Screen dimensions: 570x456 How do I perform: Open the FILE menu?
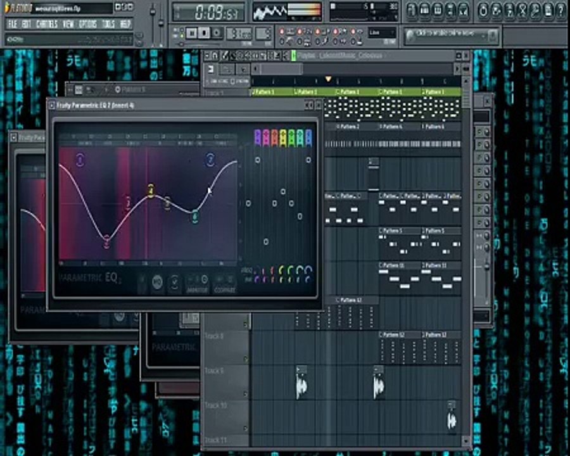pos(13,24)
